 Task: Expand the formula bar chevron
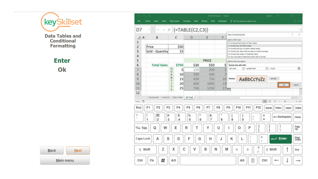pos(301,30)
